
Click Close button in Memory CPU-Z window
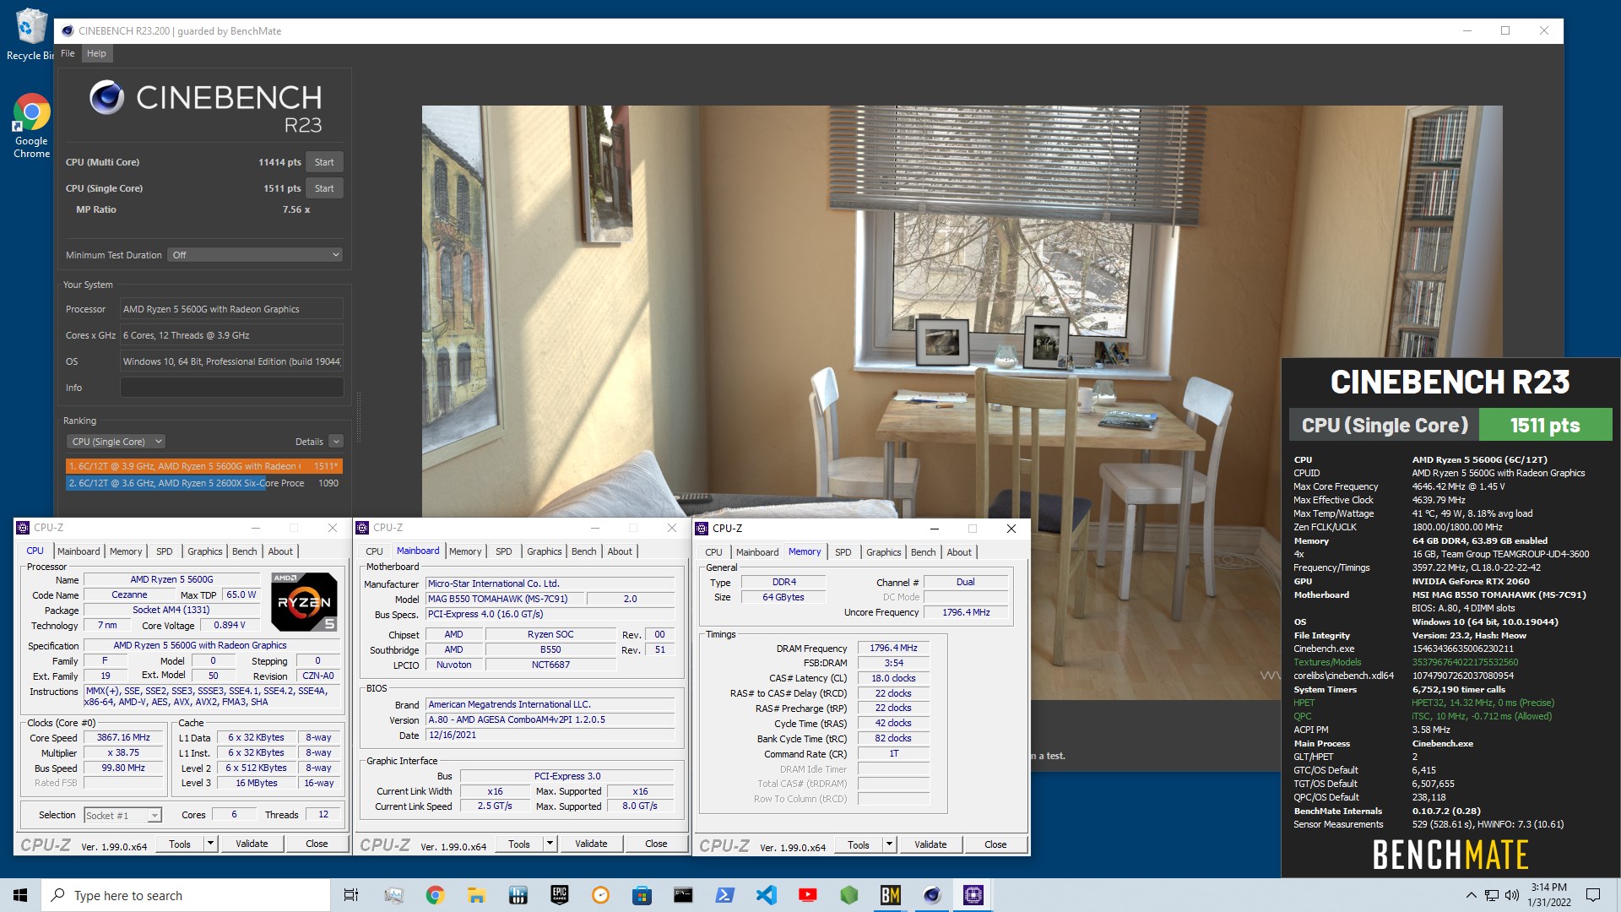coord(995,844)
